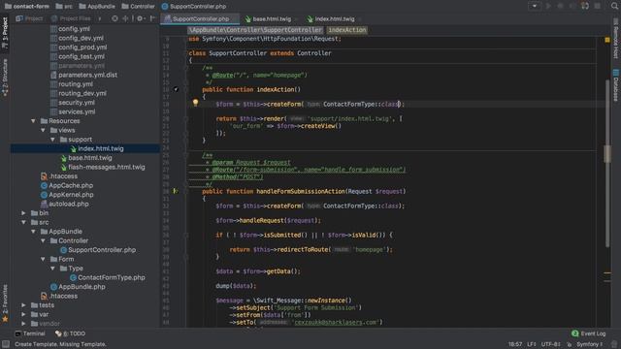Image resolution: width=621 pixels, height=349 pixels.
Task: Open the Database tool window strip
Action: click(x=616, y=85)
